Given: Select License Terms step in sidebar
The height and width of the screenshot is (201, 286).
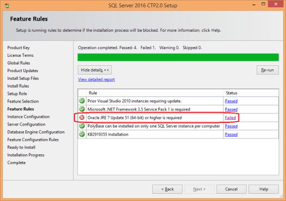Looking at the screenshot, I should pyautogui.click(x=20, y=55).
